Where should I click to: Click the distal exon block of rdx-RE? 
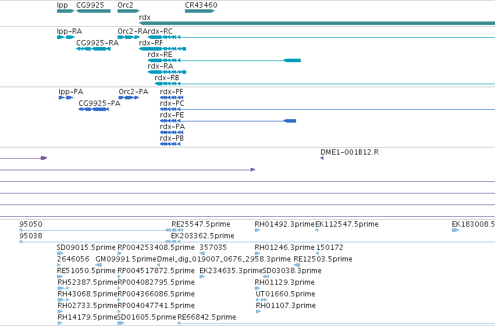pos(292,60)
